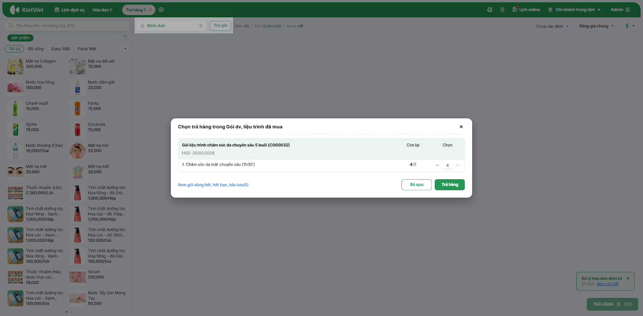This screenshot has height=316, width=643.
Task: Click the Bỏ qua button
Action: (416, 184)
